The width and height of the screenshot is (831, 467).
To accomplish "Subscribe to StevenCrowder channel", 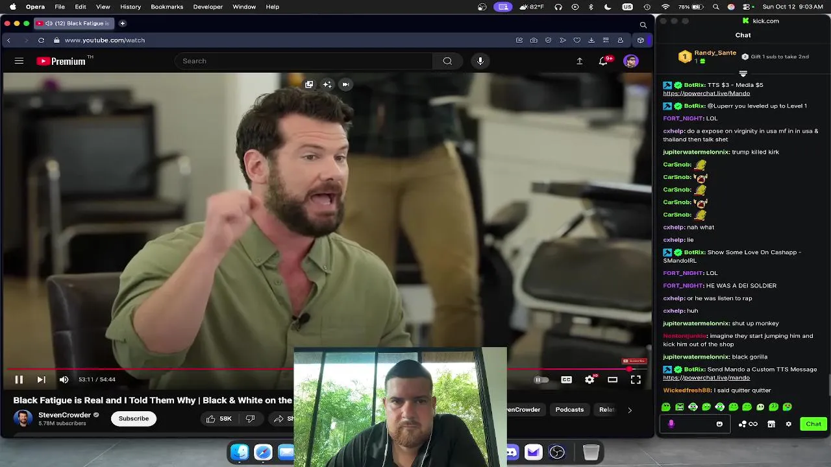I will (x=133, y=418).
